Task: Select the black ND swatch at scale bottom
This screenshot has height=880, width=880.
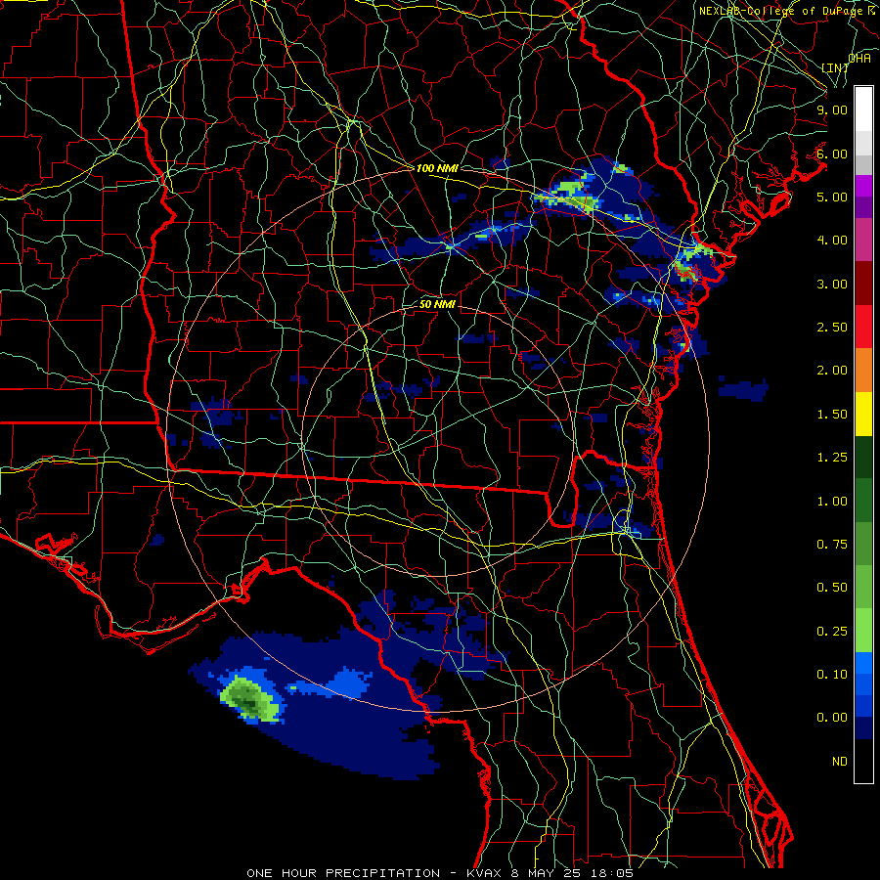Action: pos(863,761)
